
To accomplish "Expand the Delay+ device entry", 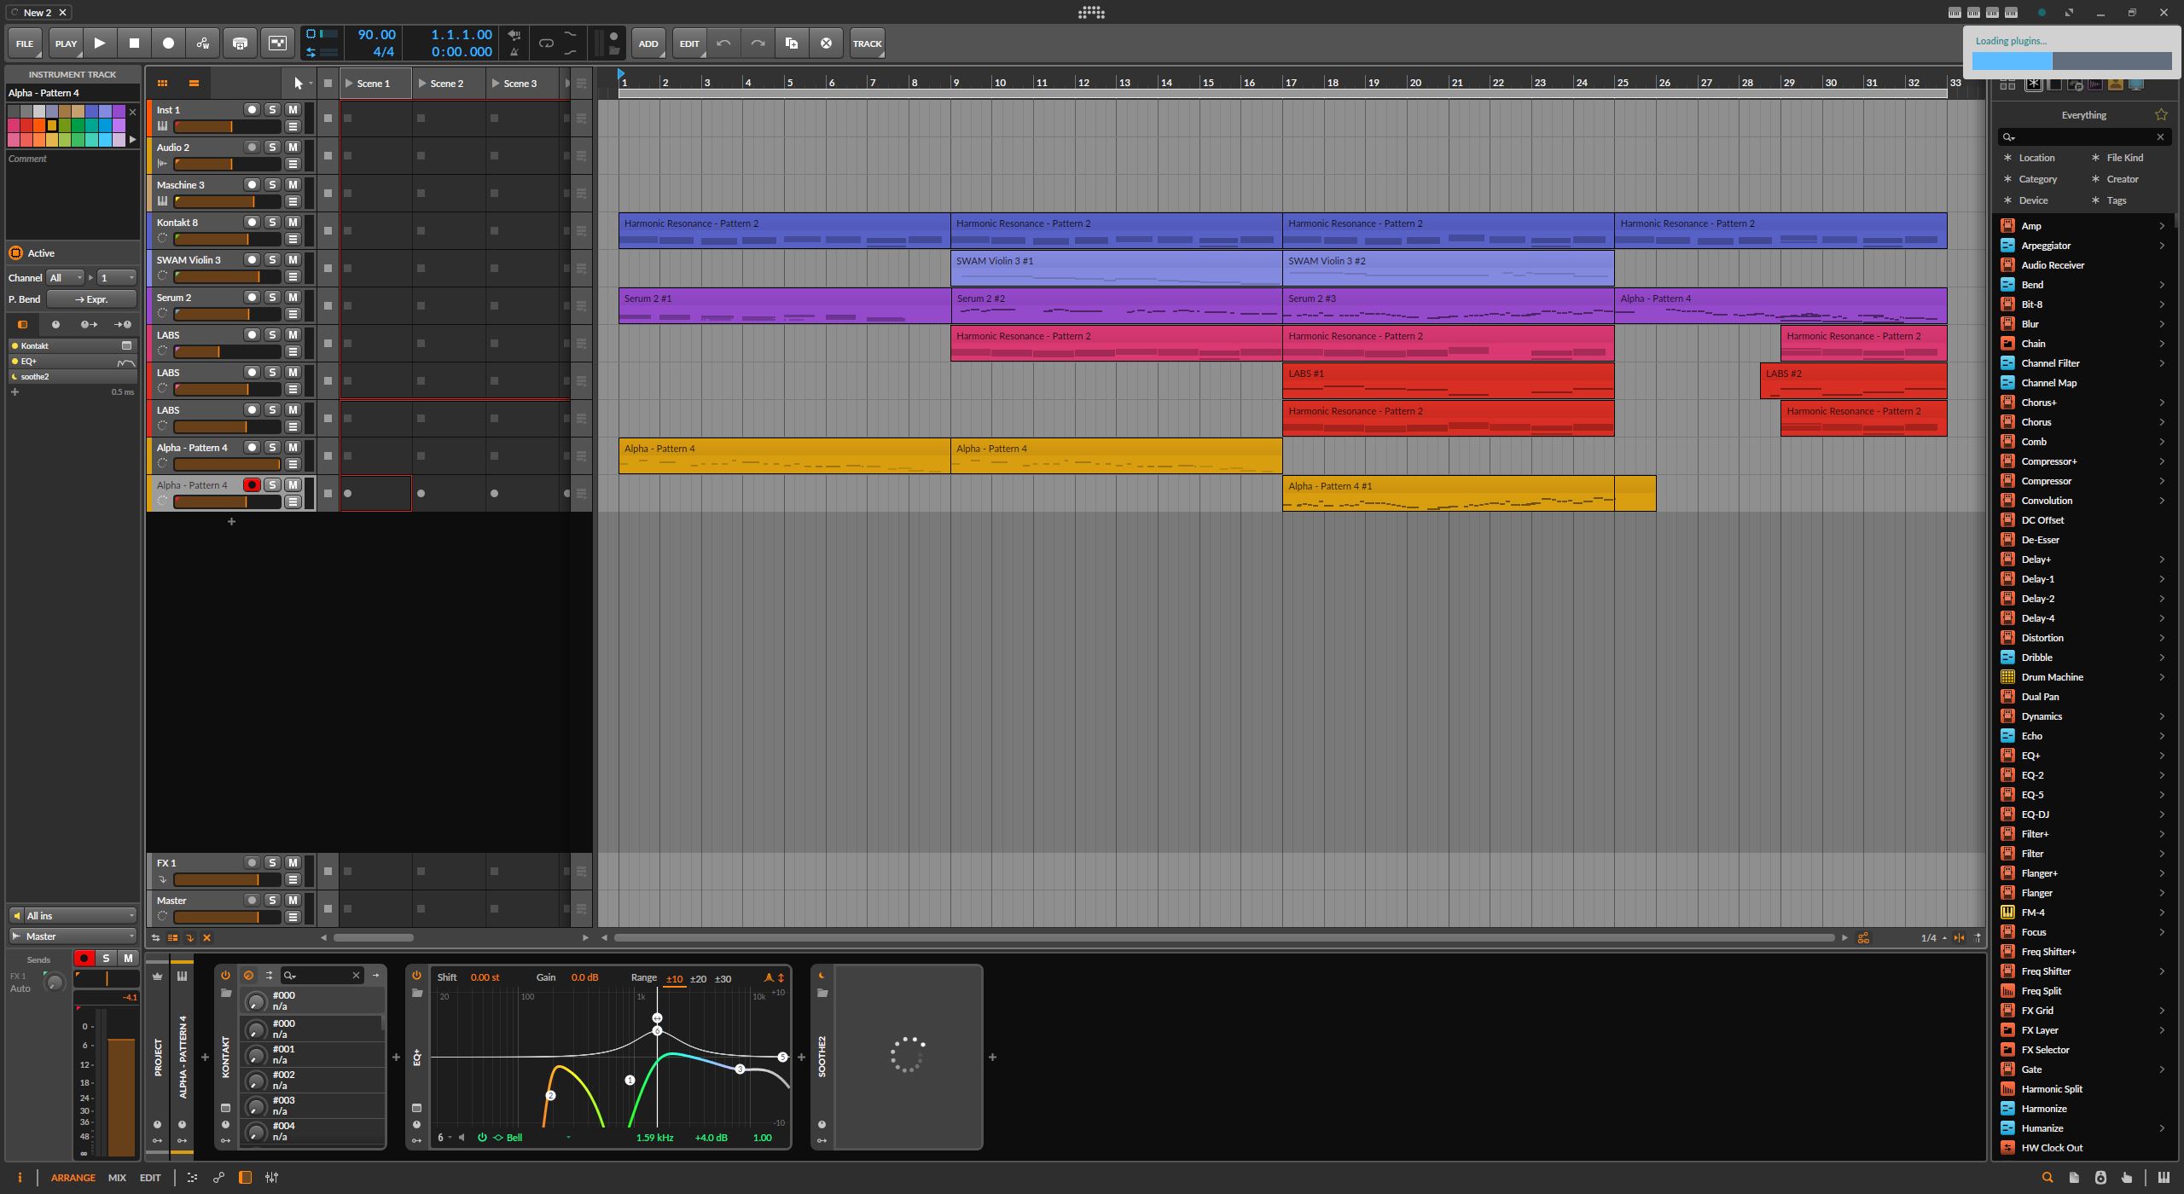I will tap(2162, 559).
